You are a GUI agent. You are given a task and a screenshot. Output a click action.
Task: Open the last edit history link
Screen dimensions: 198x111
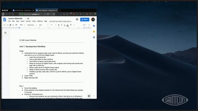tap(61, 21)
